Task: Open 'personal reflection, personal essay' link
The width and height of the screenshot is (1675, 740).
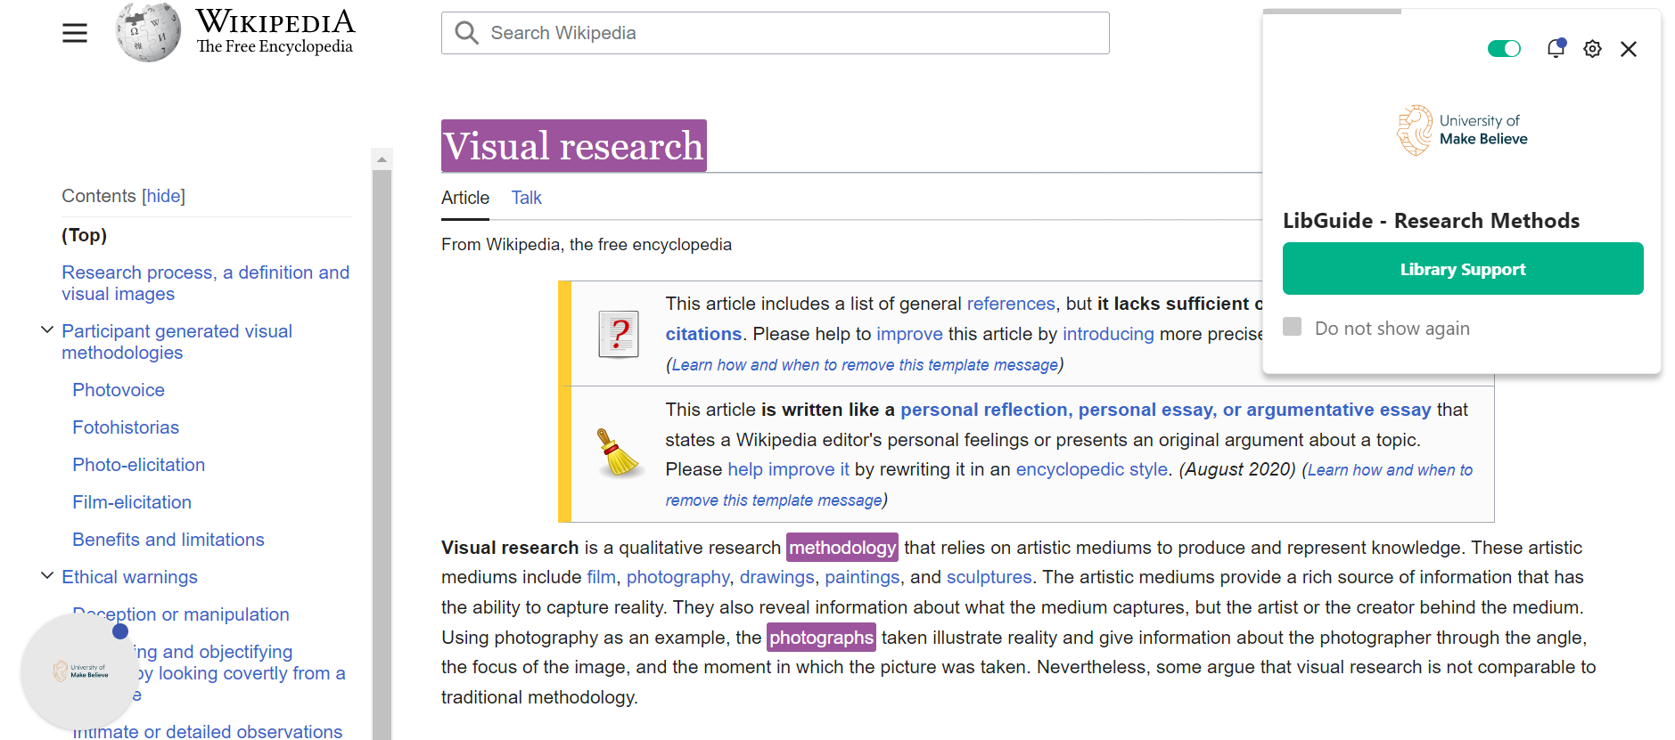Action: coord(1165,410)
